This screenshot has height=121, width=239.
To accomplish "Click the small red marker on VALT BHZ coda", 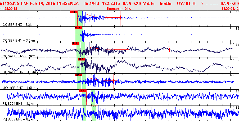I will pos(169,49).
